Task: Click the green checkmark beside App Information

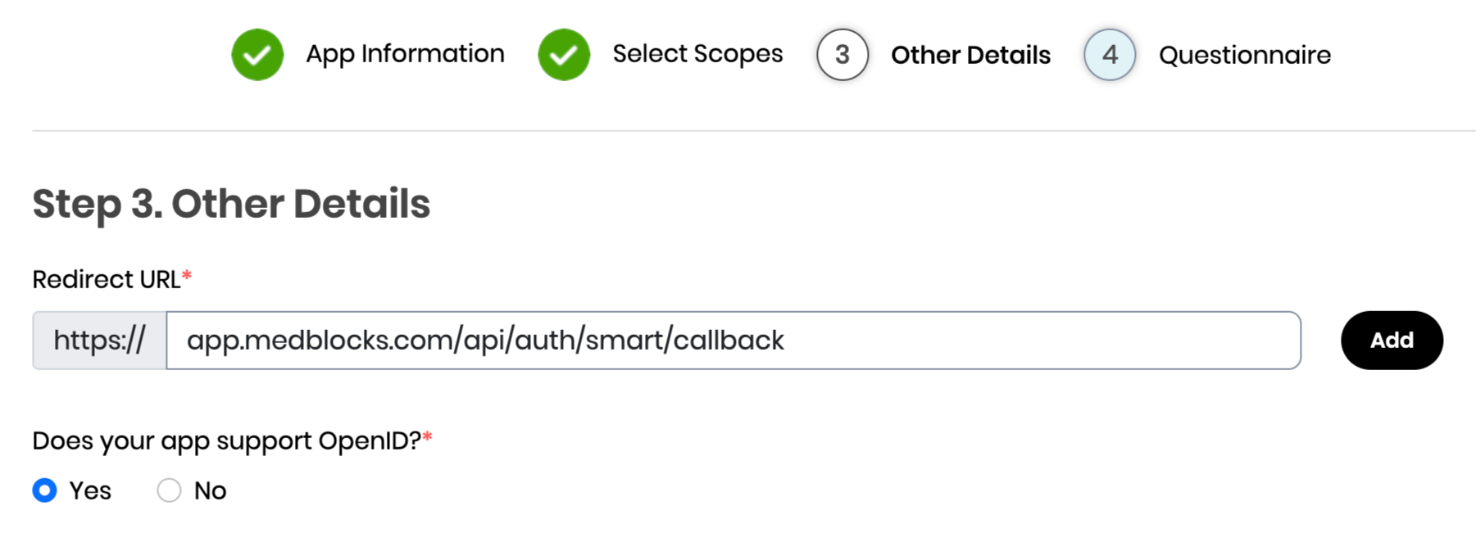Action: pos(257,55)
